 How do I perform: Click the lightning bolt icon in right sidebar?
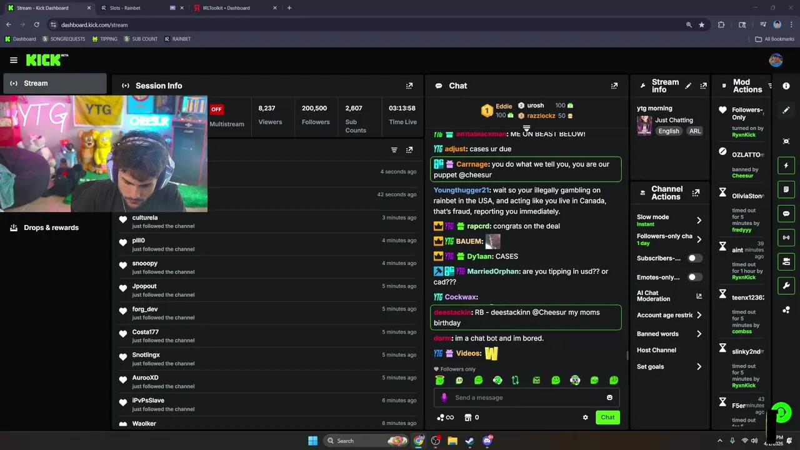click(x=786, y=166)
